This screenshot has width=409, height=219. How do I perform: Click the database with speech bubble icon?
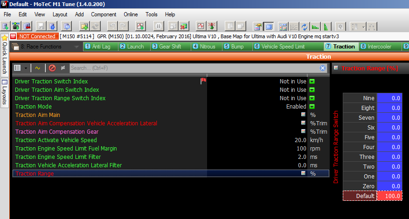click(x=67, y=27)
